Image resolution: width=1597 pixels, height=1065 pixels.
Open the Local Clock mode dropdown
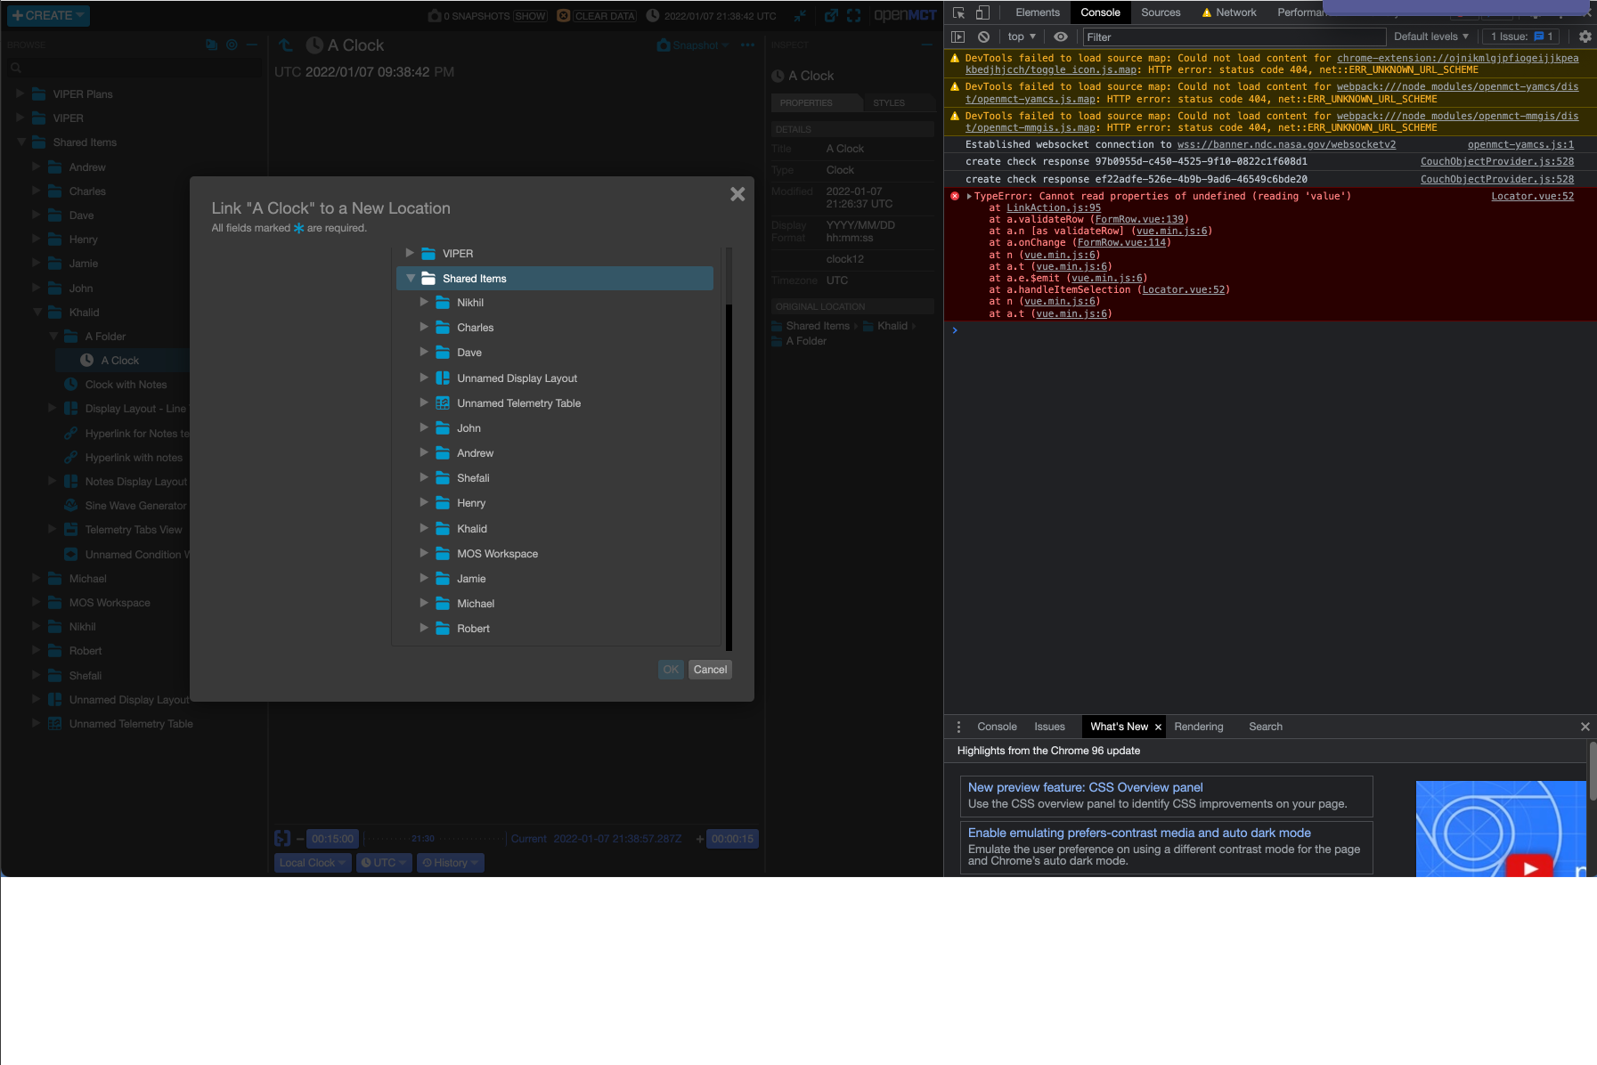click(x=312, y=862)
